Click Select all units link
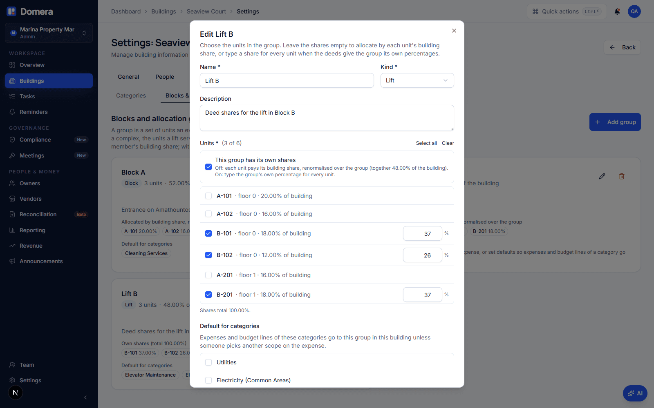The image size is (654, 408). 426,143
